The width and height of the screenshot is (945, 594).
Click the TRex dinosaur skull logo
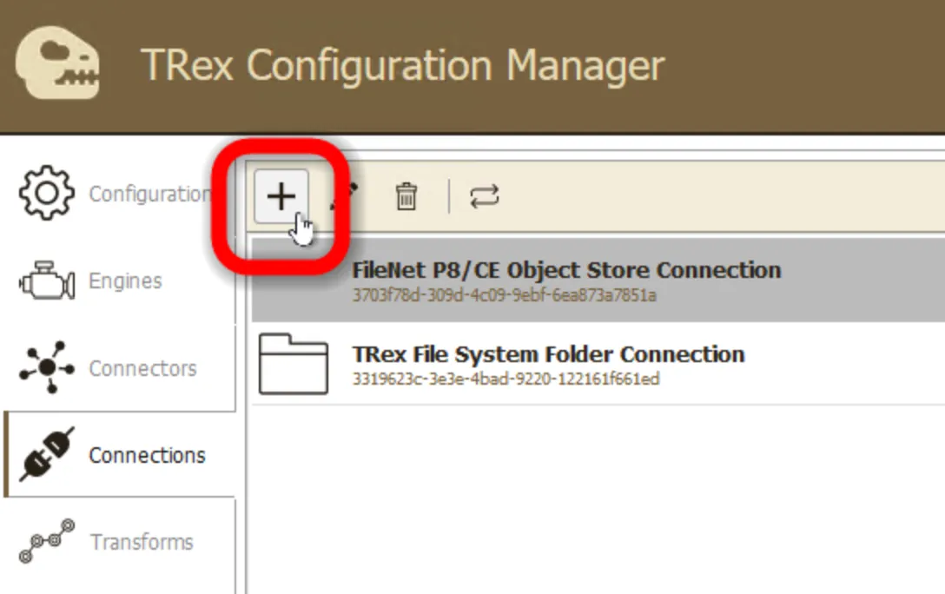pos(58,63)
